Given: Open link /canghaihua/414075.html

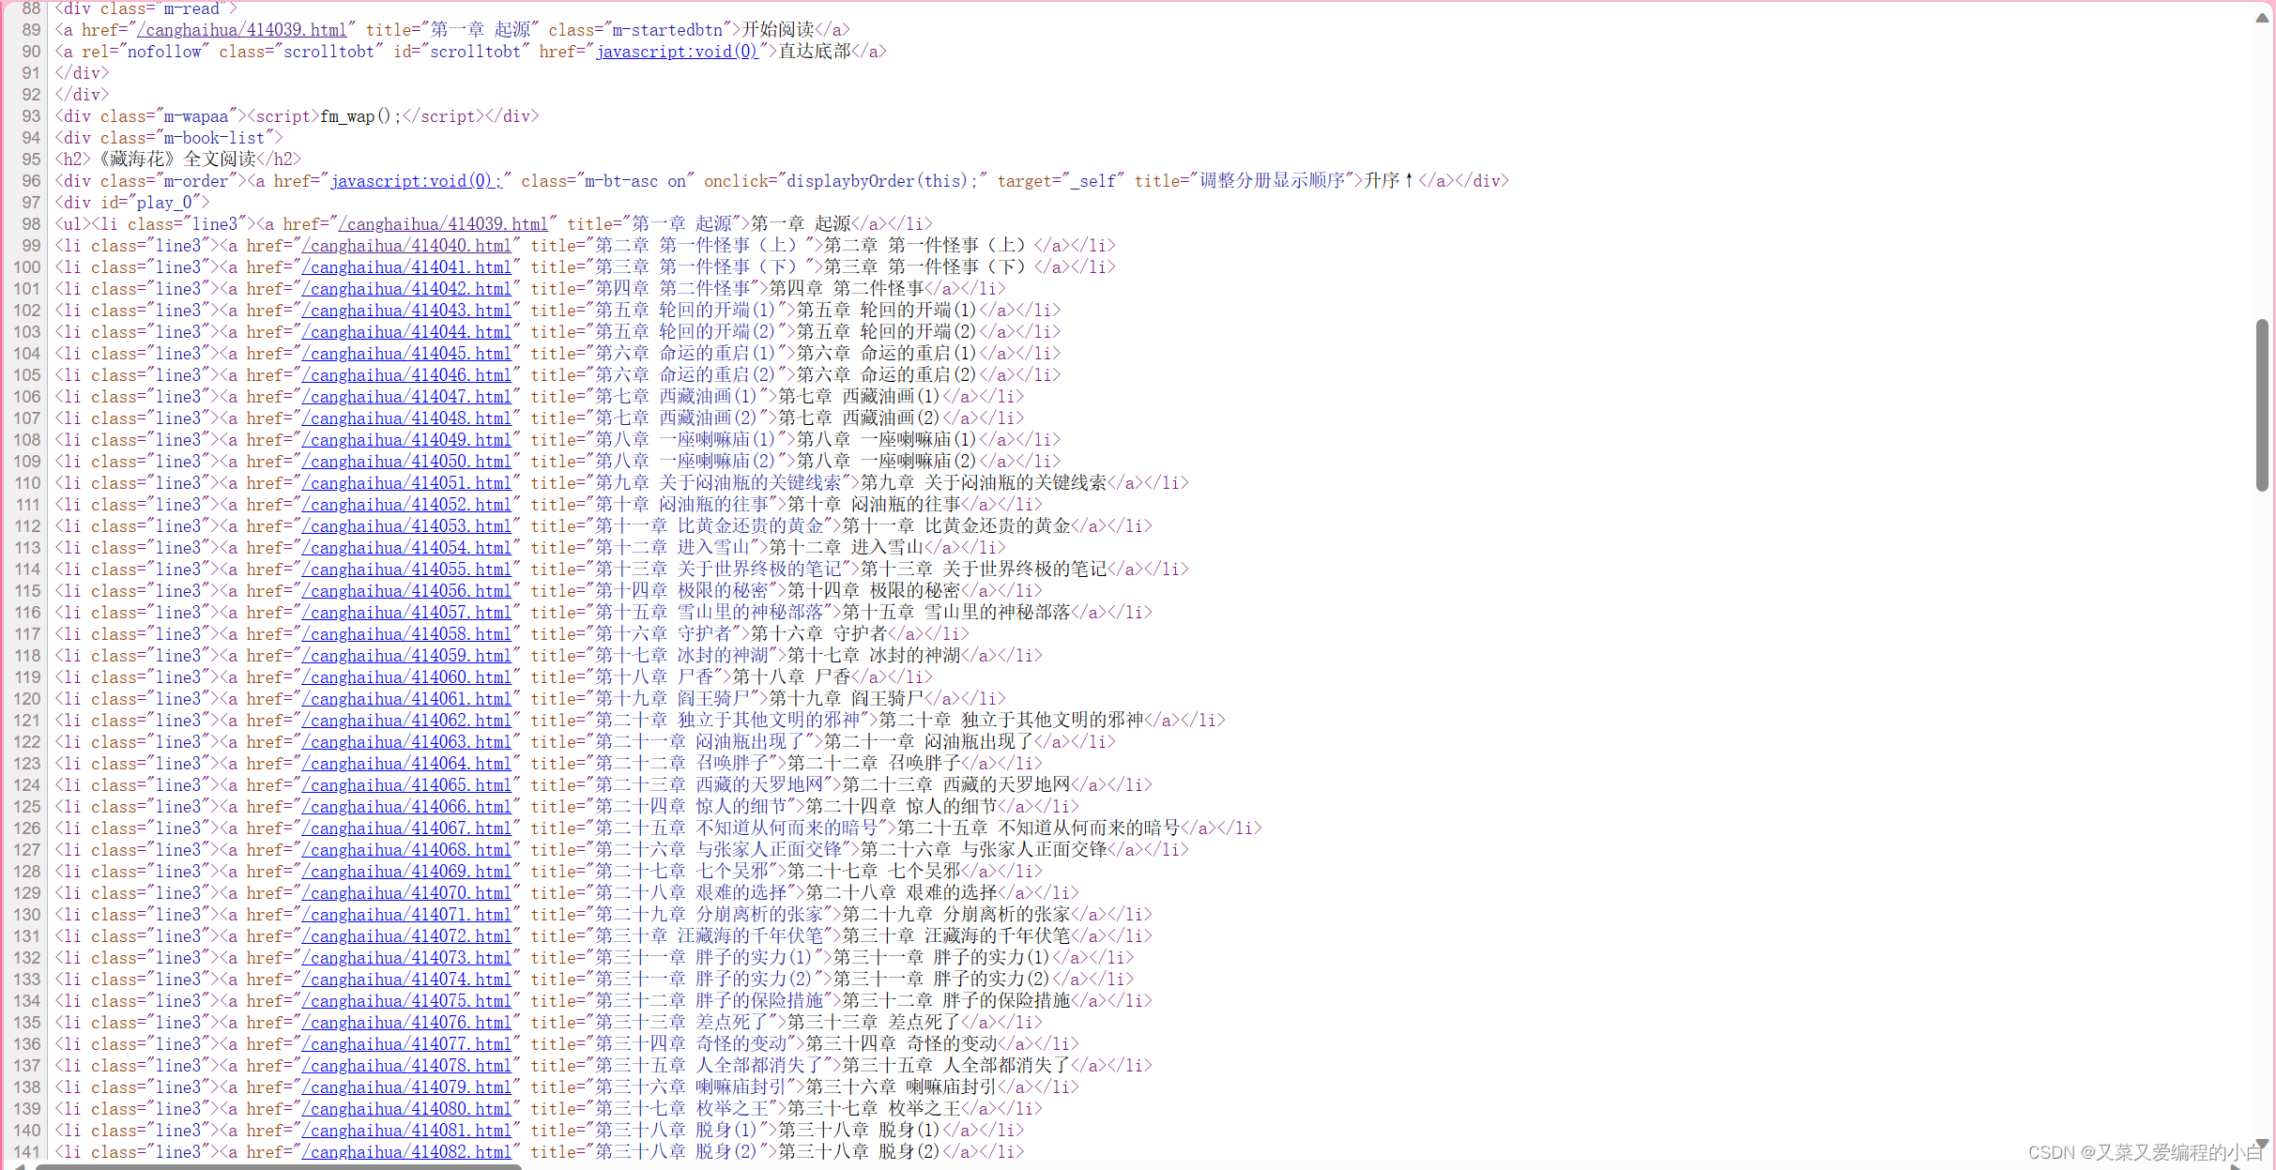Looking at the screenshot, I should pos(406,1001).
